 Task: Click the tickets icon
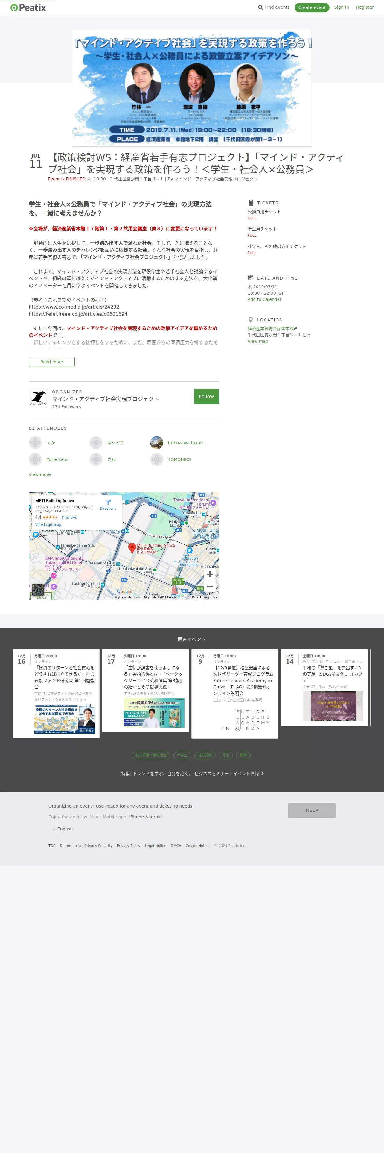[251, 203]
